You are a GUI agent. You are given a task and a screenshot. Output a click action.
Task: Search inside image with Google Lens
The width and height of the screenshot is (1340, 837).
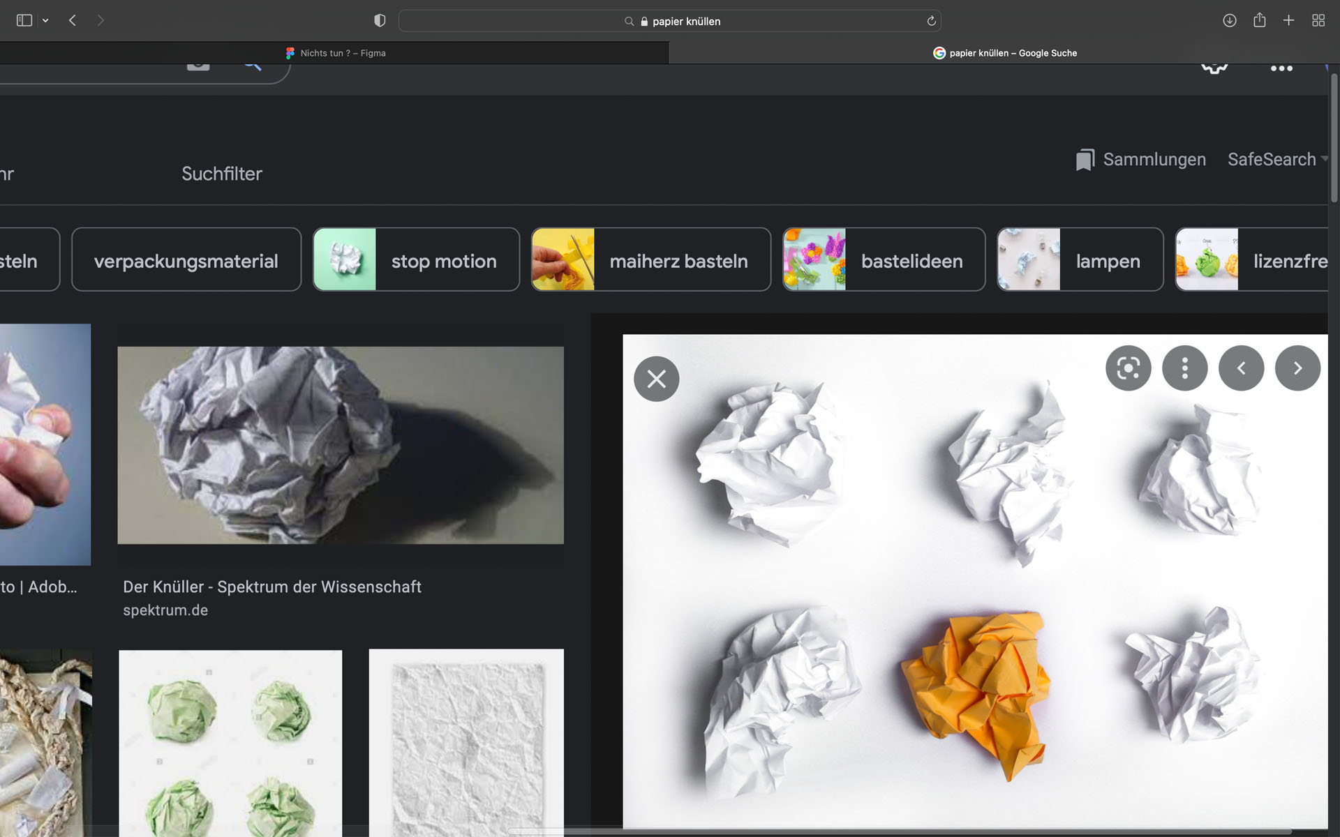[x=1128, y=368]
